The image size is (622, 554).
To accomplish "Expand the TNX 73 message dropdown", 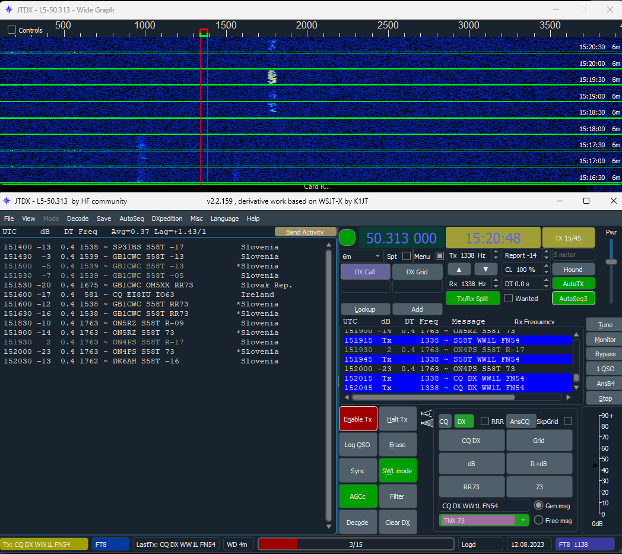I will point(523,520).
